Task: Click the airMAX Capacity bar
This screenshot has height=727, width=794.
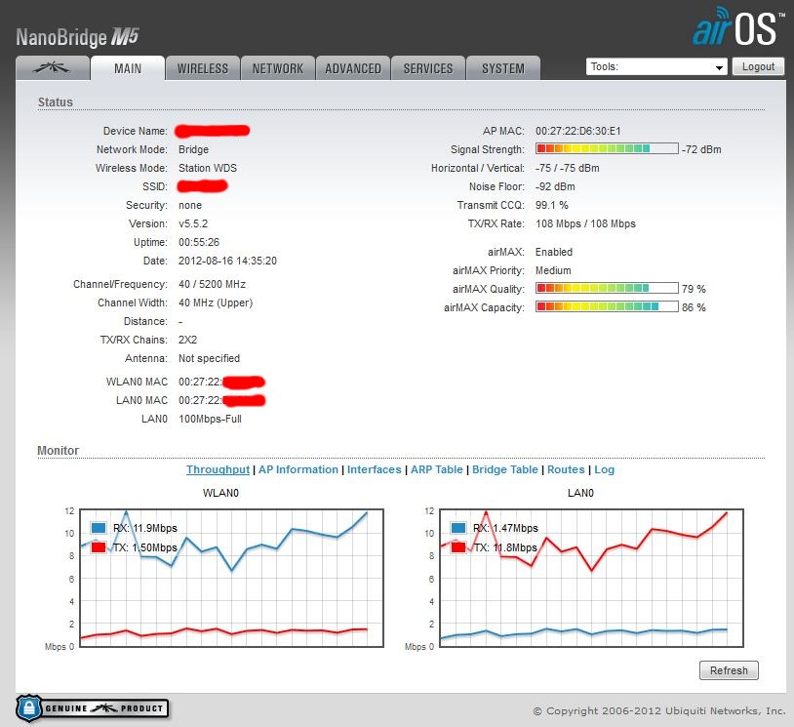Action: tap(607, 306)
